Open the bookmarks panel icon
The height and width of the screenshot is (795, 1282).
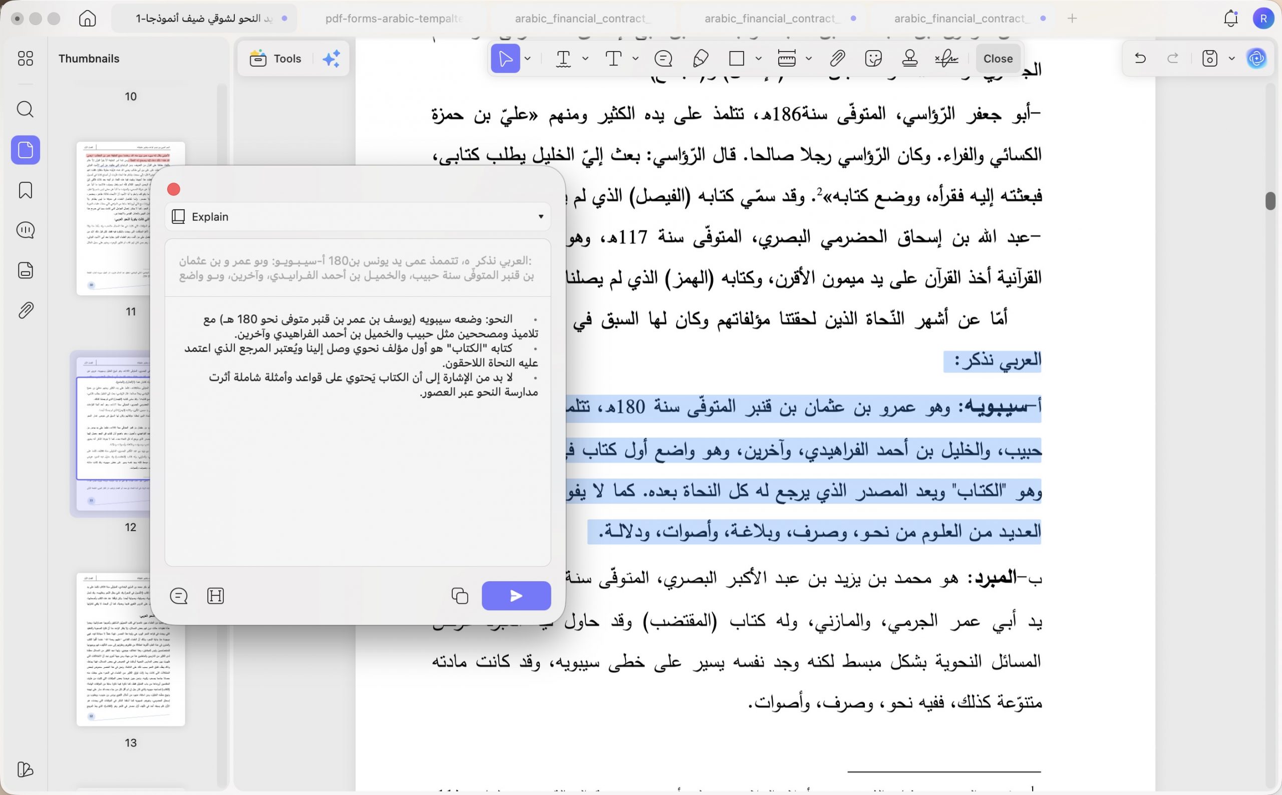point(25,190)
